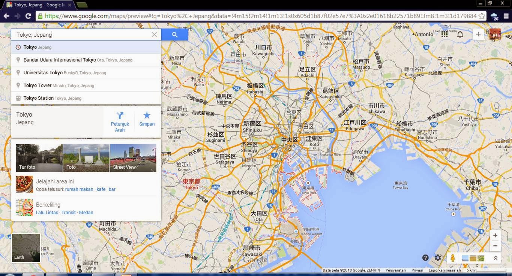512x276 pixels.
Task: Show Transit layer
Action: click(x=69, y=213)
